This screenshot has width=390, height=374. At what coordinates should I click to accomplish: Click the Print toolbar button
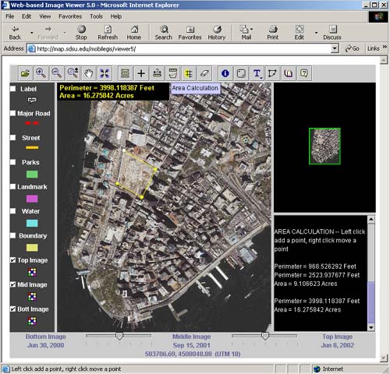(273, 33)
